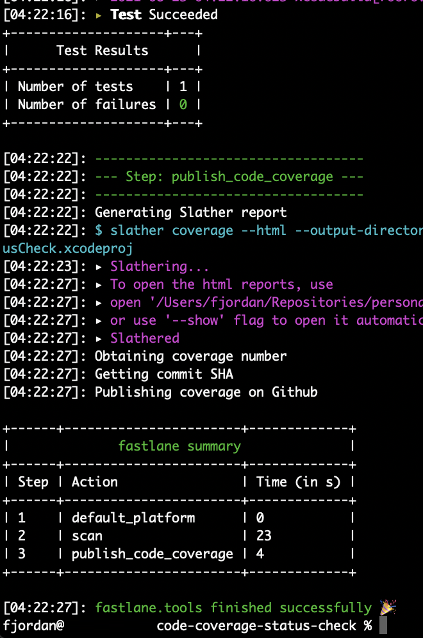
Task: Click the terminal cursor block at prompt
Action: [x=383, y=625]
